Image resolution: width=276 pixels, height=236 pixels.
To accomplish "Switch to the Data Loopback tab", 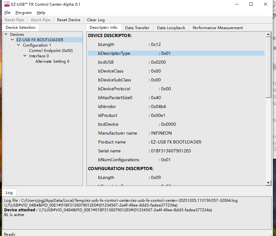I will 171,28.
